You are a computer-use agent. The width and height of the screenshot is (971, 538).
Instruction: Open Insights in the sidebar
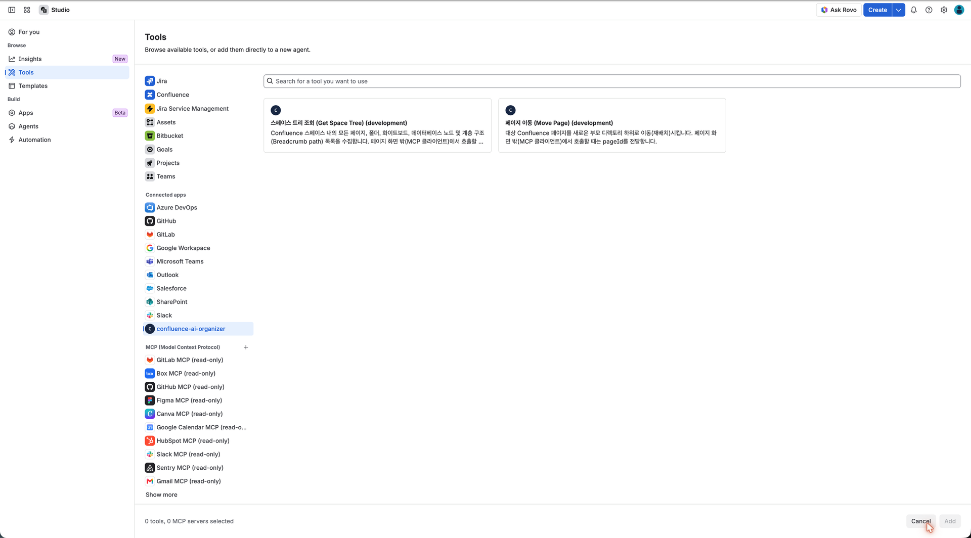point(67,59)
